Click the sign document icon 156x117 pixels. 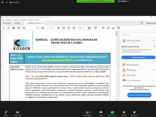click(113, 28)
